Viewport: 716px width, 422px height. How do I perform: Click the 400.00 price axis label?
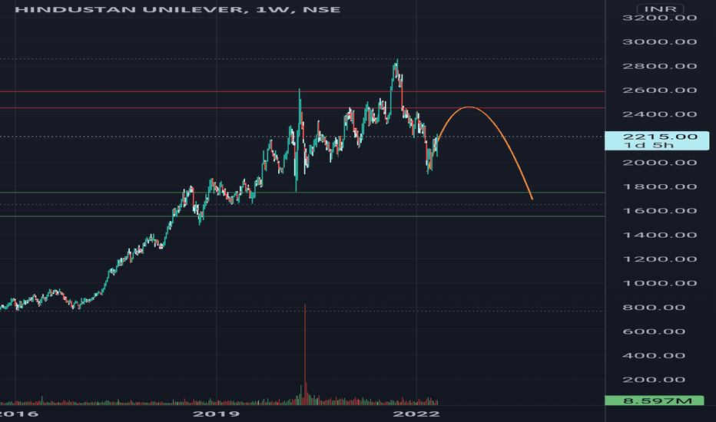tap(654, 355)
